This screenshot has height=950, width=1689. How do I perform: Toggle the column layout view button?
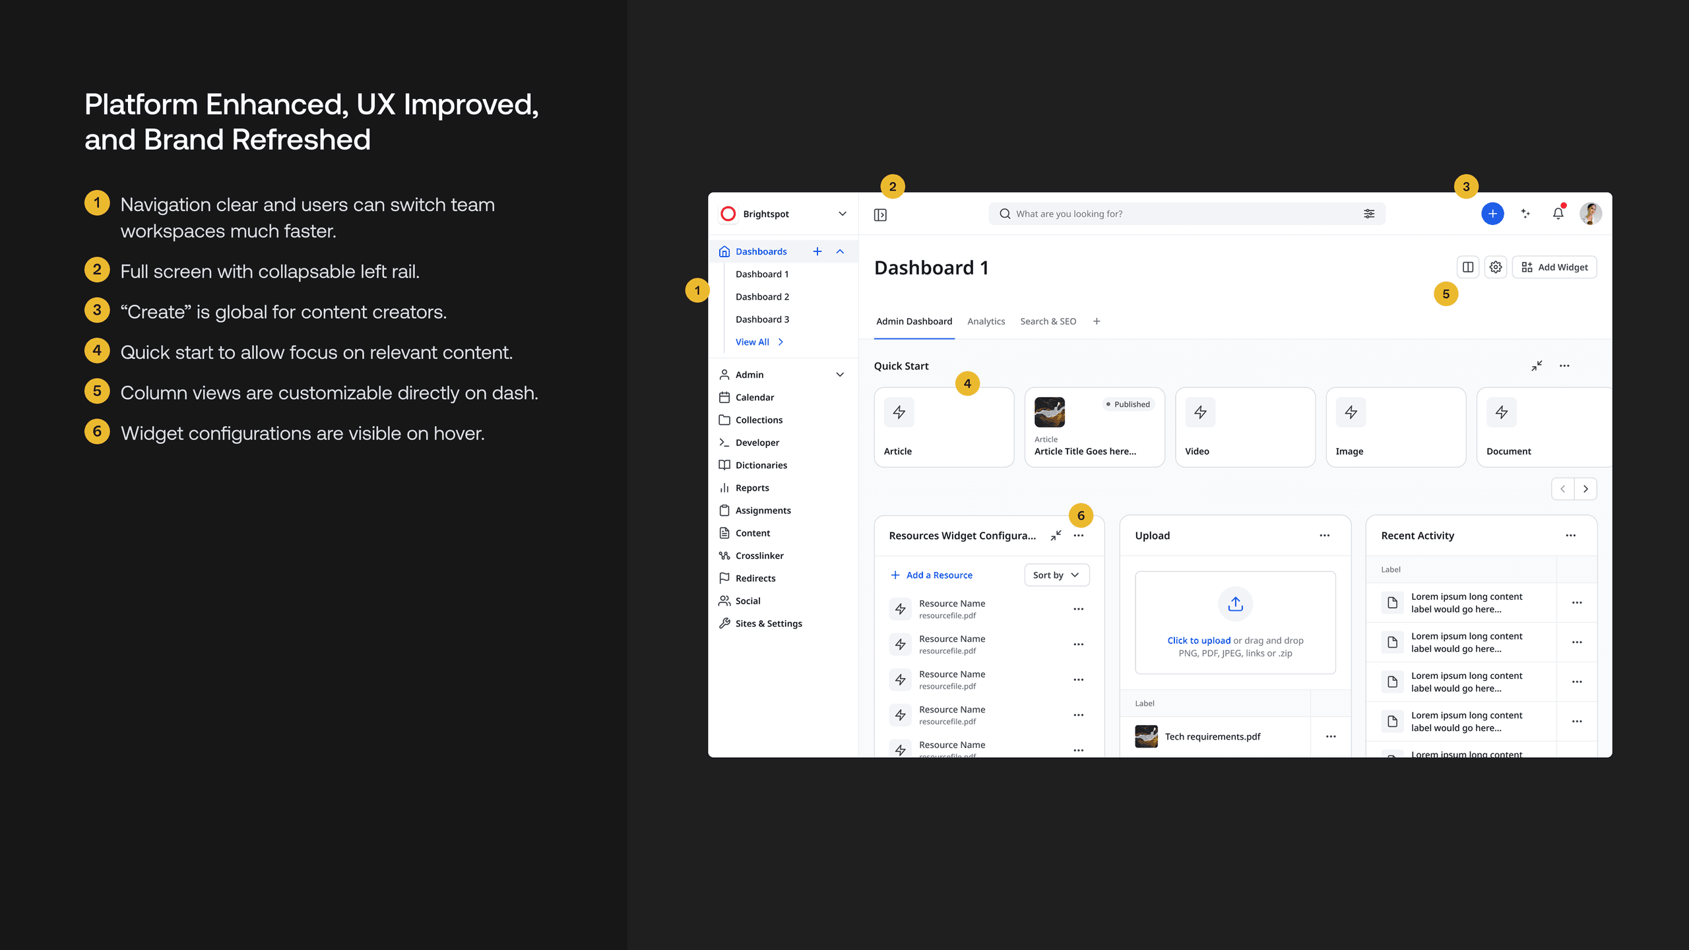pos(1468,267)
